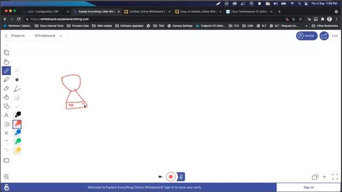Pick the green pen color

click(x=17, y=141)
